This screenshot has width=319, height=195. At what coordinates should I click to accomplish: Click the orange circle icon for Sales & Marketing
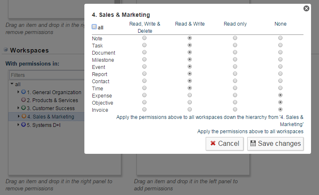coord(24,116)
